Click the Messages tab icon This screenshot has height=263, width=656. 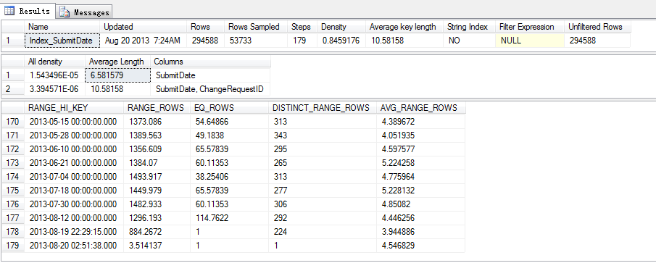pos(65,12)
